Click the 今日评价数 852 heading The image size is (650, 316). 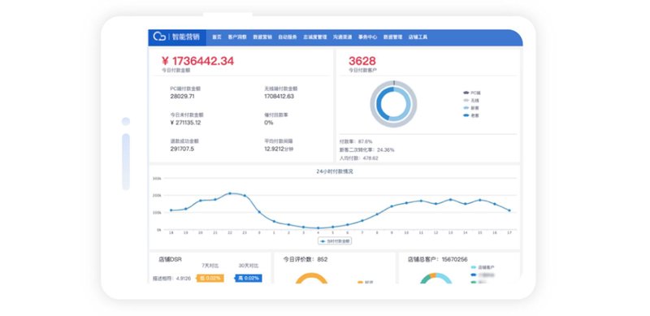305,260
